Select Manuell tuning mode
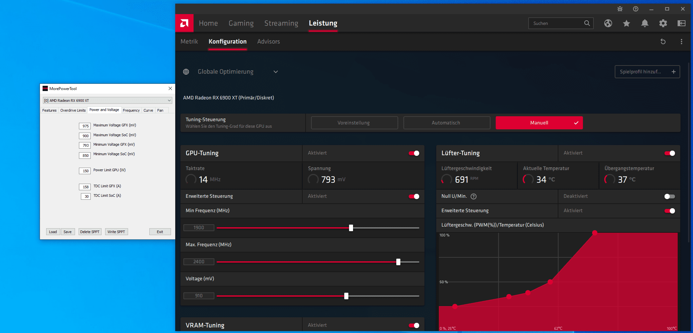 pyautogui.click(x=539, y=123)
